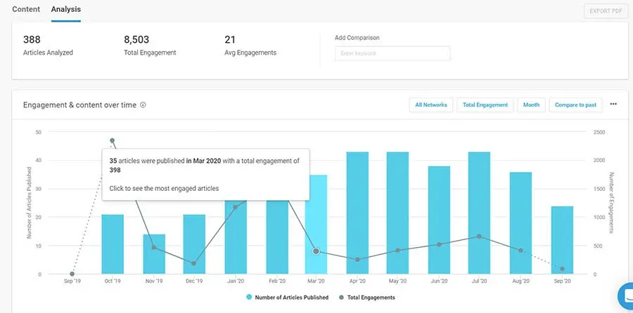Toggle Number of Articles Published legend
The height and width of the screenshot is (313, 633).
[x=288, y=298]
